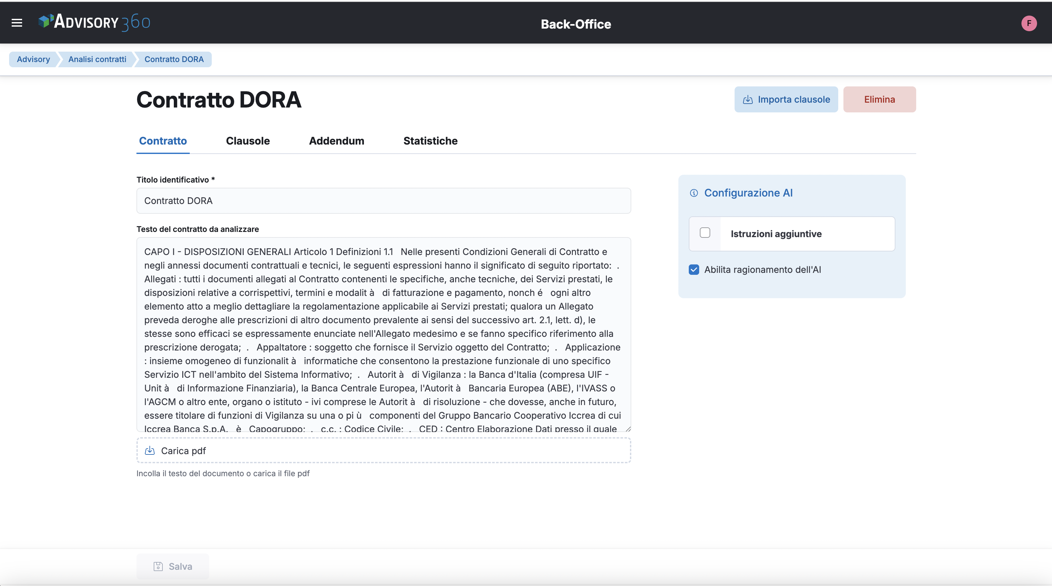Open the user avatar F menu
1052x586 pixels.
pos(1029,23)
